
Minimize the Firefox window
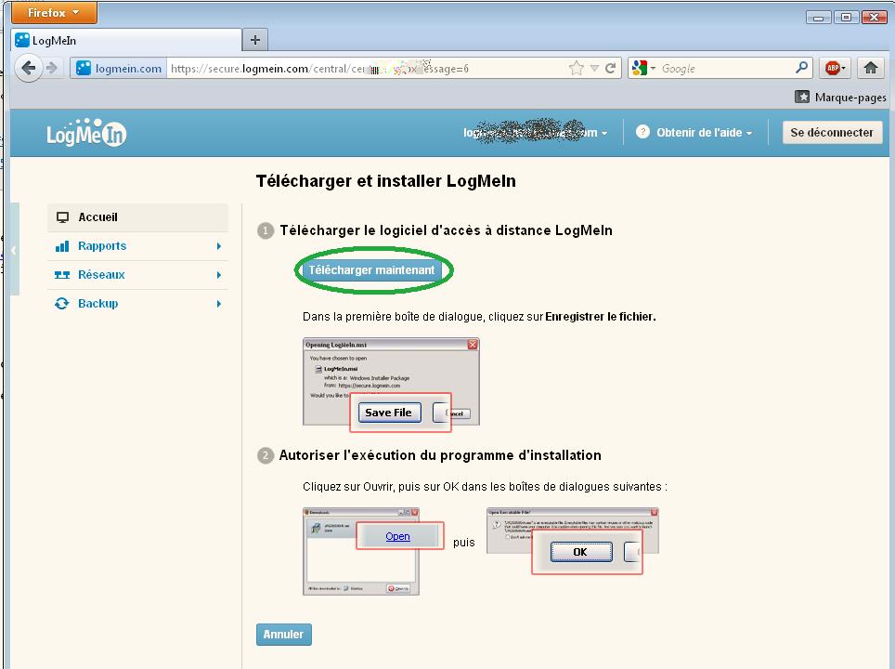point(818,18)
